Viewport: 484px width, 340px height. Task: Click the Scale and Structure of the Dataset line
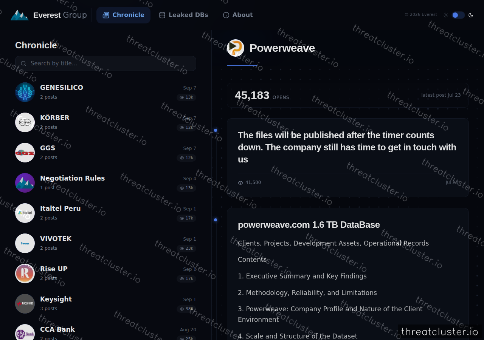(x=298, y=336)
